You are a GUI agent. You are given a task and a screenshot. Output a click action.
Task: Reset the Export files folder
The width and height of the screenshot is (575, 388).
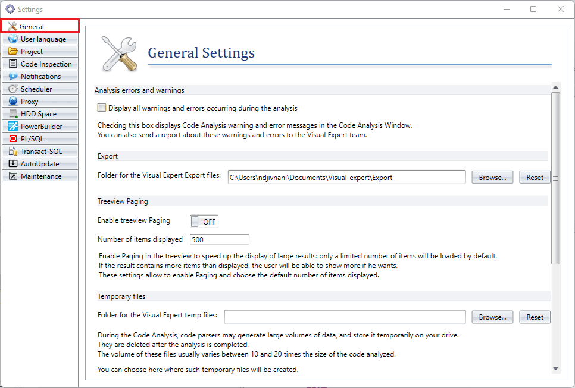535,177
